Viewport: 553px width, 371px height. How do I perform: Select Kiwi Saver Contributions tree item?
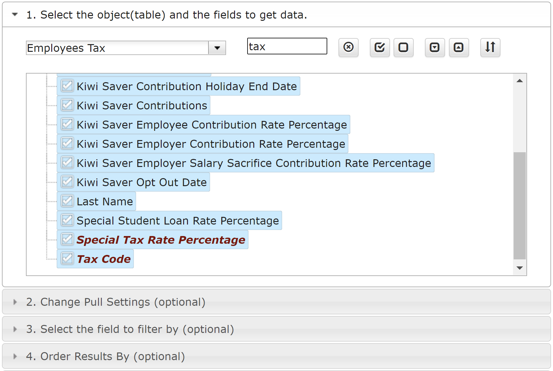[142, 106]
